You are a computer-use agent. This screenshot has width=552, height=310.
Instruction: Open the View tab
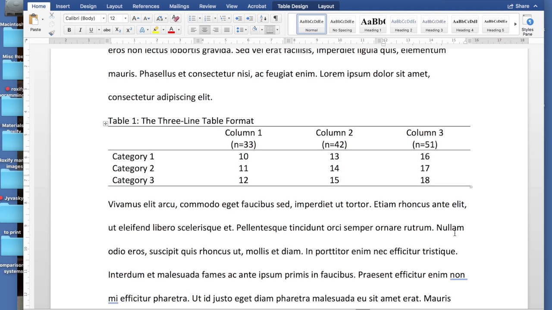click(232, 6)
